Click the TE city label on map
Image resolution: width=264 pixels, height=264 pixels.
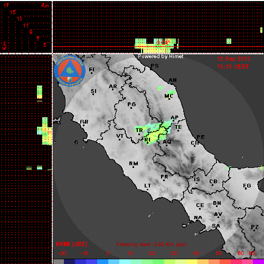pos(178,127)
